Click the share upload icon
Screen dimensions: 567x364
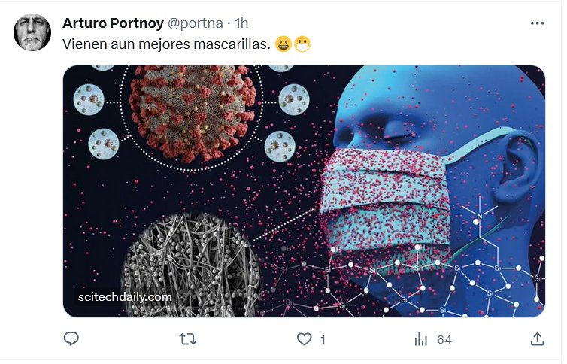[537, 340]
